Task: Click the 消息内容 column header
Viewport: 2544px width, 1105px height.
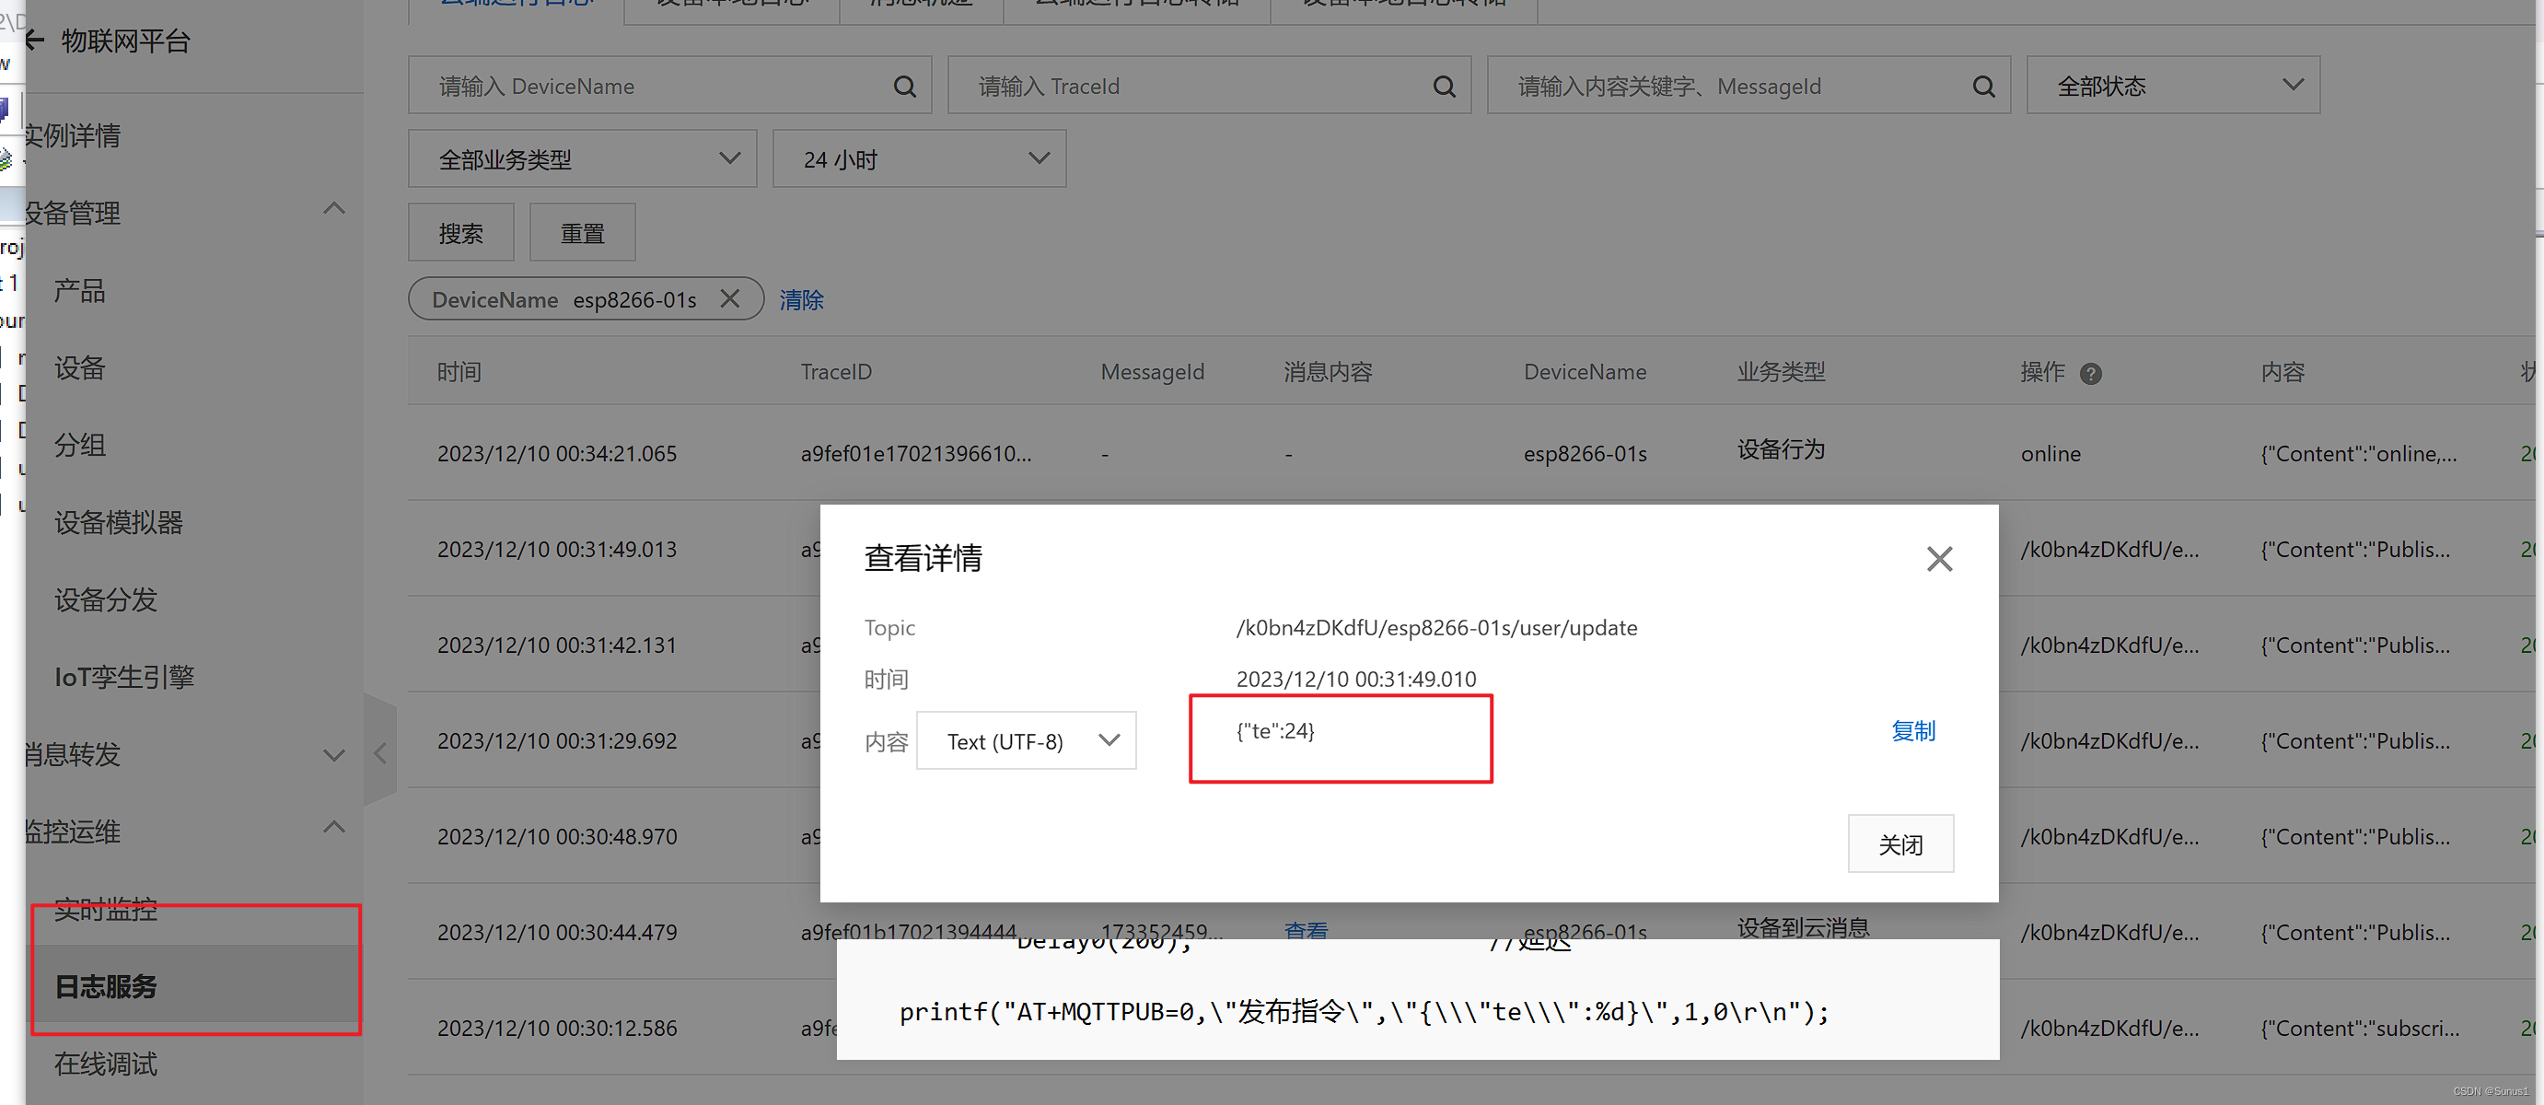Action: click(x=1328, y=372)
